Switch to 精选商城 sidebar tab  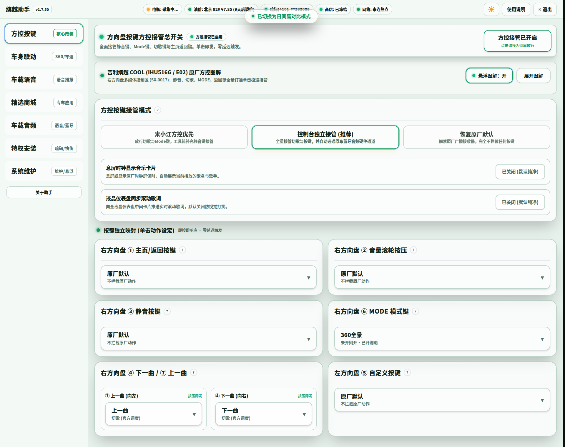point(44,102)
